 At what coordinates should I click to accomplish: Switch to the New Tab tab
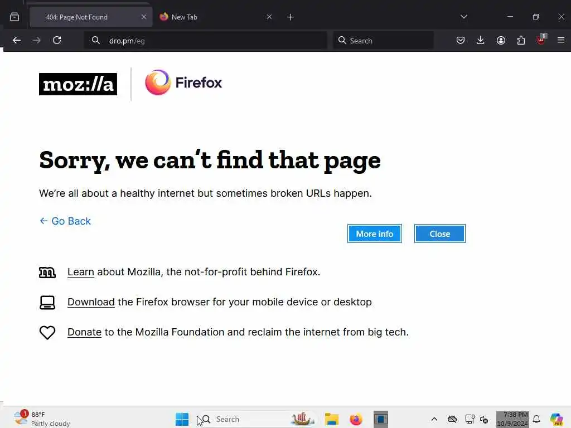[216, 17]
